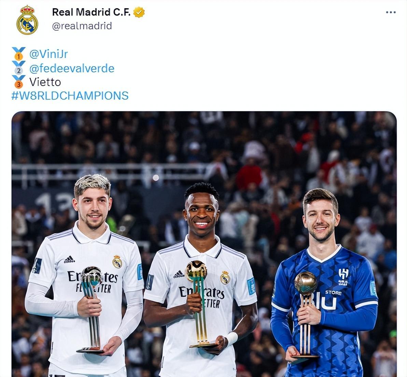Click the Real Madrid crest on the center jersey
The image size is (407, 377).
pos(225,278)
